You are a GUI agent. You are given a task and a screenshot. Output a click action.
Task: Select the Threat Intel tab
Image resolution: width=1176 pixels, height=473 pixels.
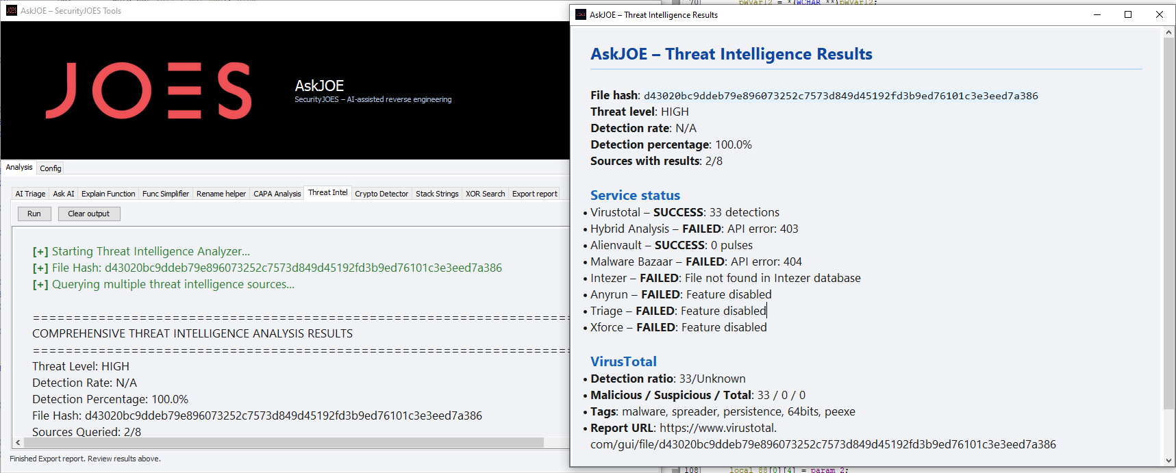point(328,192)
